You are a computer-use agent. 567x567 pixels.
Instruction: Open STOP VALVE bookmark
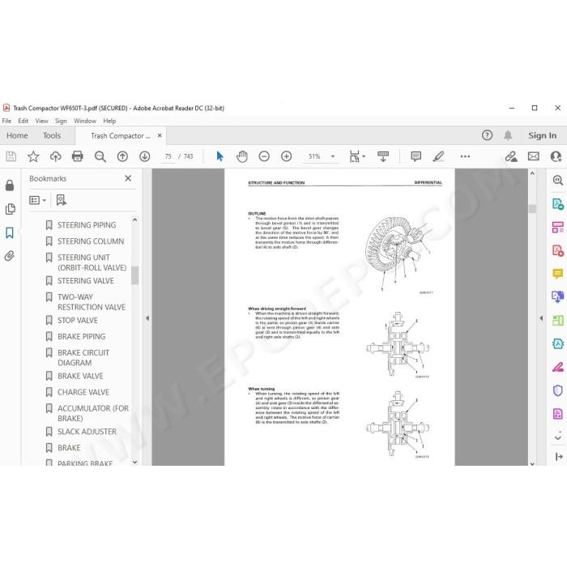(78, 321)
